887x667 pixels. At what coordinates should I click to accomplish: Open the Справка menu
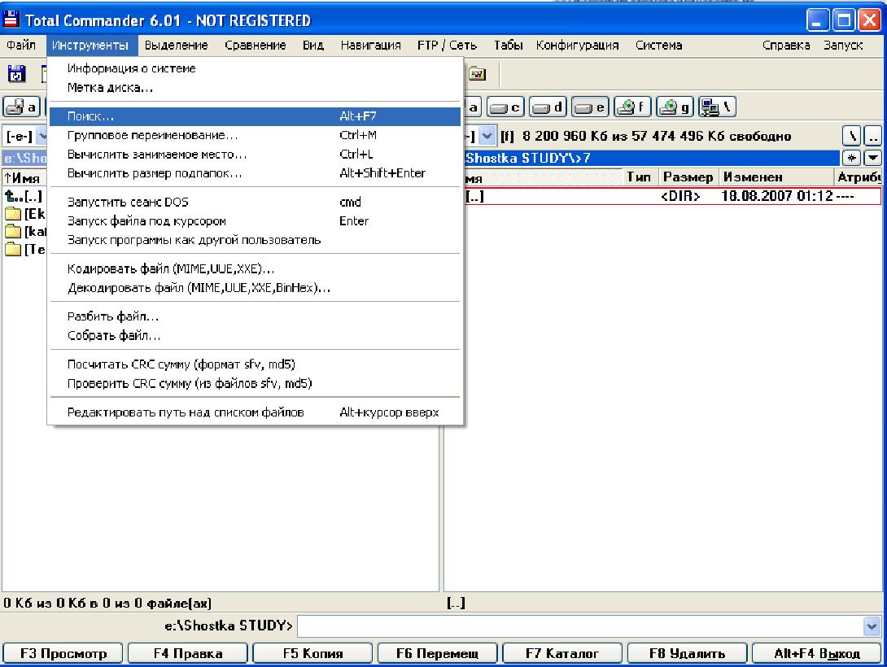(786, 46)
